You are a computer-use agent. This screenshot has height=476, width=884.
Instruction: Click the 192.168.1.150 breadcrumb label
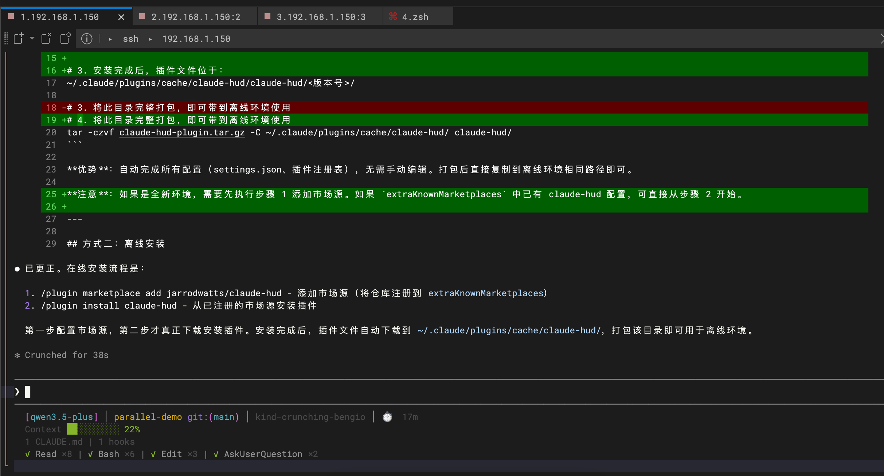pos(196,39)
